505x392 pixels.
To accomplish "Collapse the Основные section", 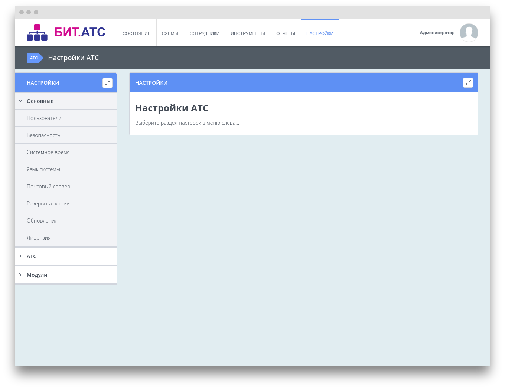I will (40, 101).
